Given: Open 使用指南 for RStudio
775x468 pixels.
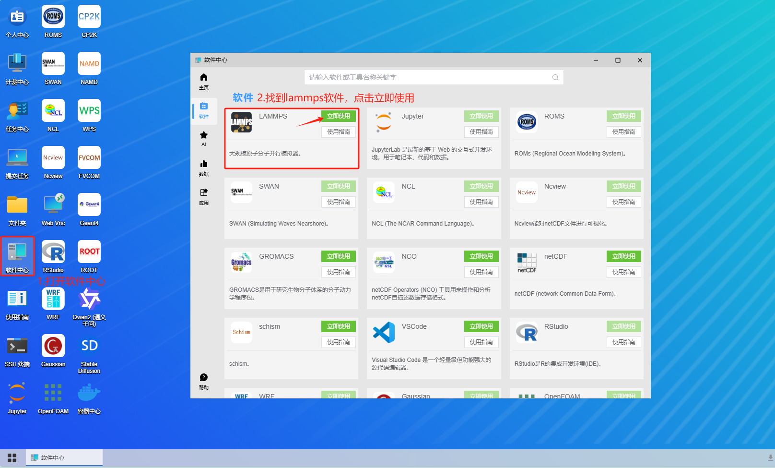Looking at the screenshot, I should [624, 342].
